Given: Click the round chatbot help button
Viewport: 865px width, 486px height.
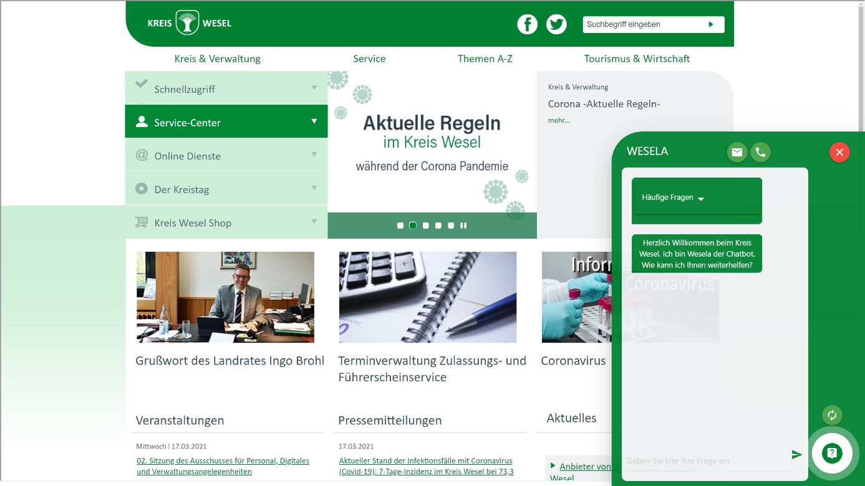Looking at the screenshot, I should [x=832, y=453].
